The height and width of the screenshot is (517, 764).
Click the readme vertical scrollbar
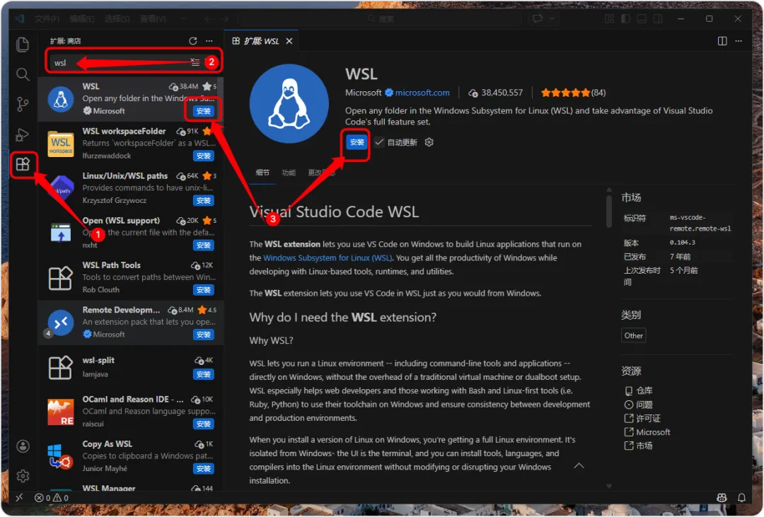tap(608, 211)
